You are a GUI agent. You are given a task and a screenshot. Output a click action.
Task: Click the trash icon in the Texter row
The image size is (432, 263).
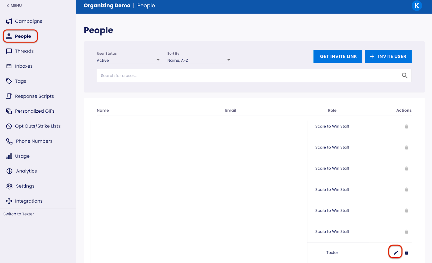406,253
